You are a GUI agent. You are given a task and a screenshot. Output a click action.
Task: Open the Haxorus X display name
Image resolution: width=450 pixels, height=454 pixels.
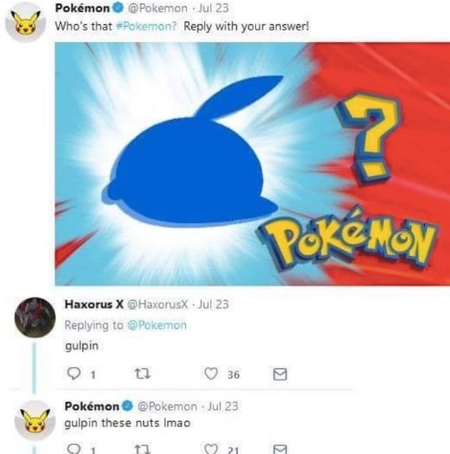[x=94, y=304]
